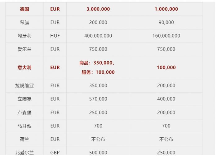Click the 拉脱维亚 country cell

[x=24, y=85]
